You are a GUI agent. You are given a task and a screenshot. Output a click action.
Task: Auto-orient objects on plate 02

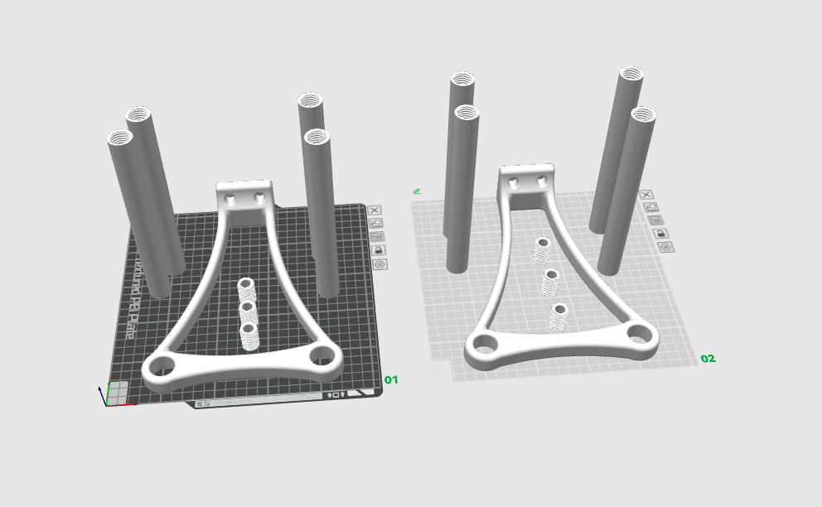[651, 207]
